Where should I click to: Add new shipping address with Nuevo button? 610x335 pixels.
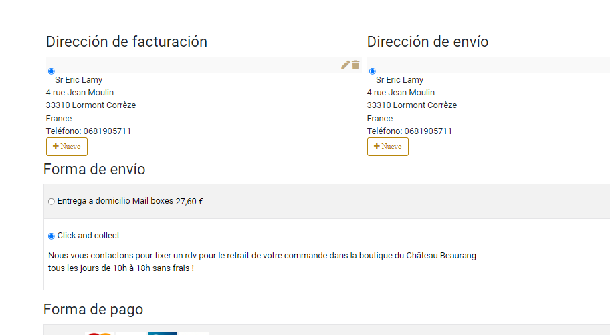[x=388, y=147]
